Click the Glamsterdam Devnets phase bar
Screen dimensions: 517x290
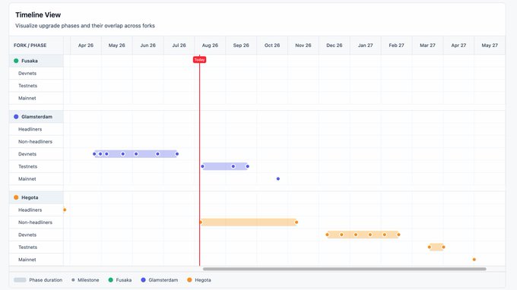point(136,153)
